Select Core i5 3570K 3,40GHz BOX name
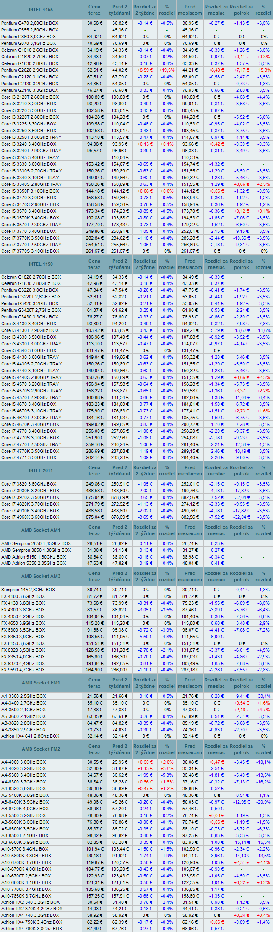273x932 pixels. coord(30,218)
